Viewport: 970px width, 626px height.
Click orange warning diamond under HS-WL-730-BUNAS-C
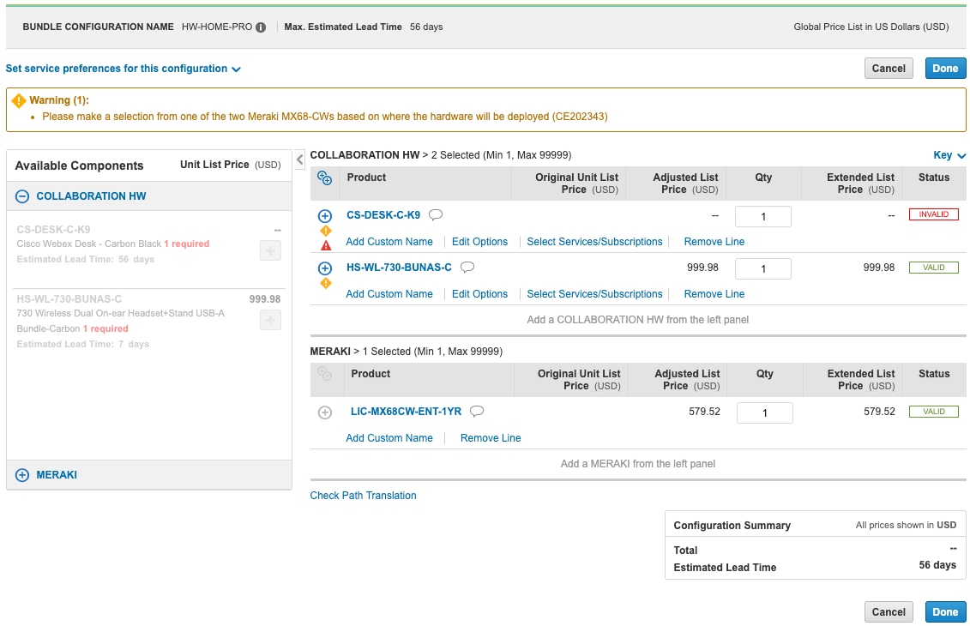tap(325, 283)
